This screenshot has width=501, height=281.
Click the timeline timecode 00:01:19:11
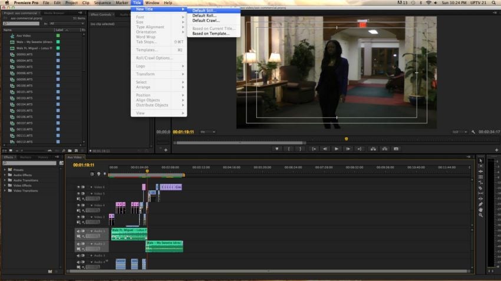84,165
